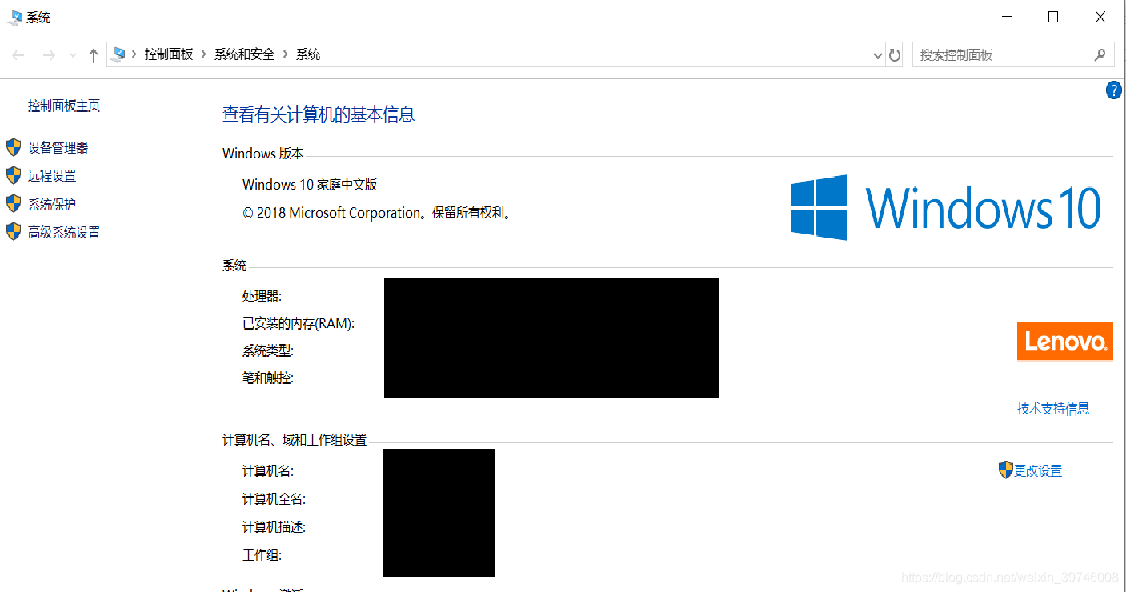1126x592 pixels.
Task: Click the Windows 10 家庭中文版 text
Action: pyautogui.click(x=310, y=185)
